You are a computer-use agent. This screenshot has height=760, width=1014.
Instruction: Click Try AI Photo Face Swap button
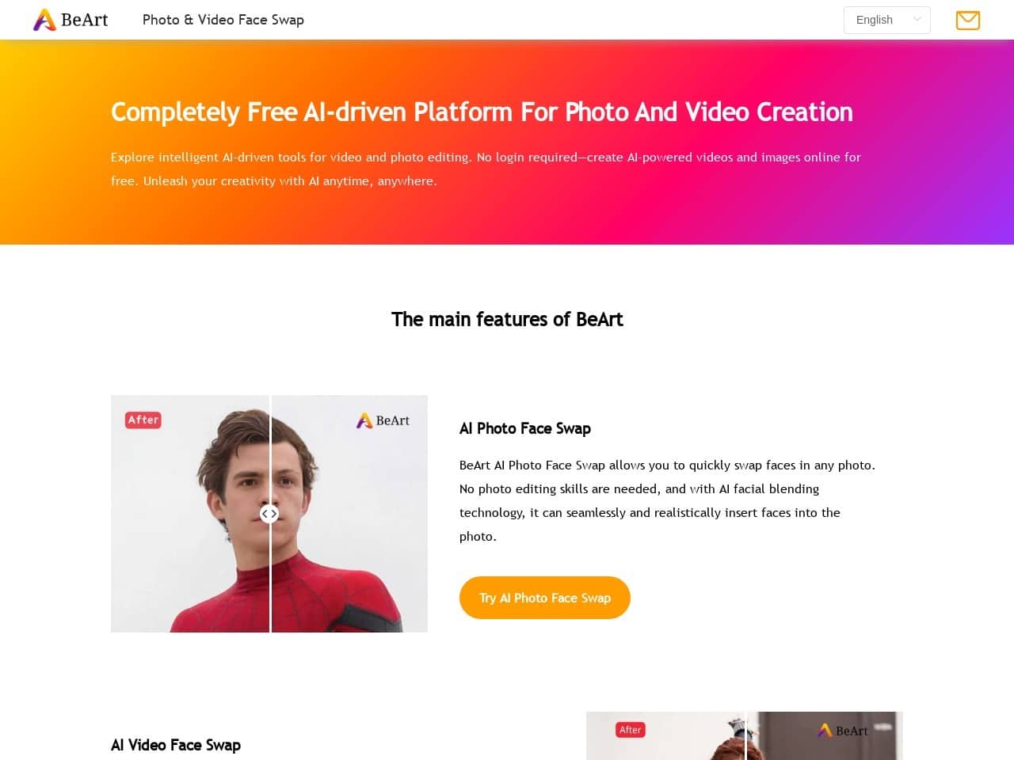click(545, 598)
